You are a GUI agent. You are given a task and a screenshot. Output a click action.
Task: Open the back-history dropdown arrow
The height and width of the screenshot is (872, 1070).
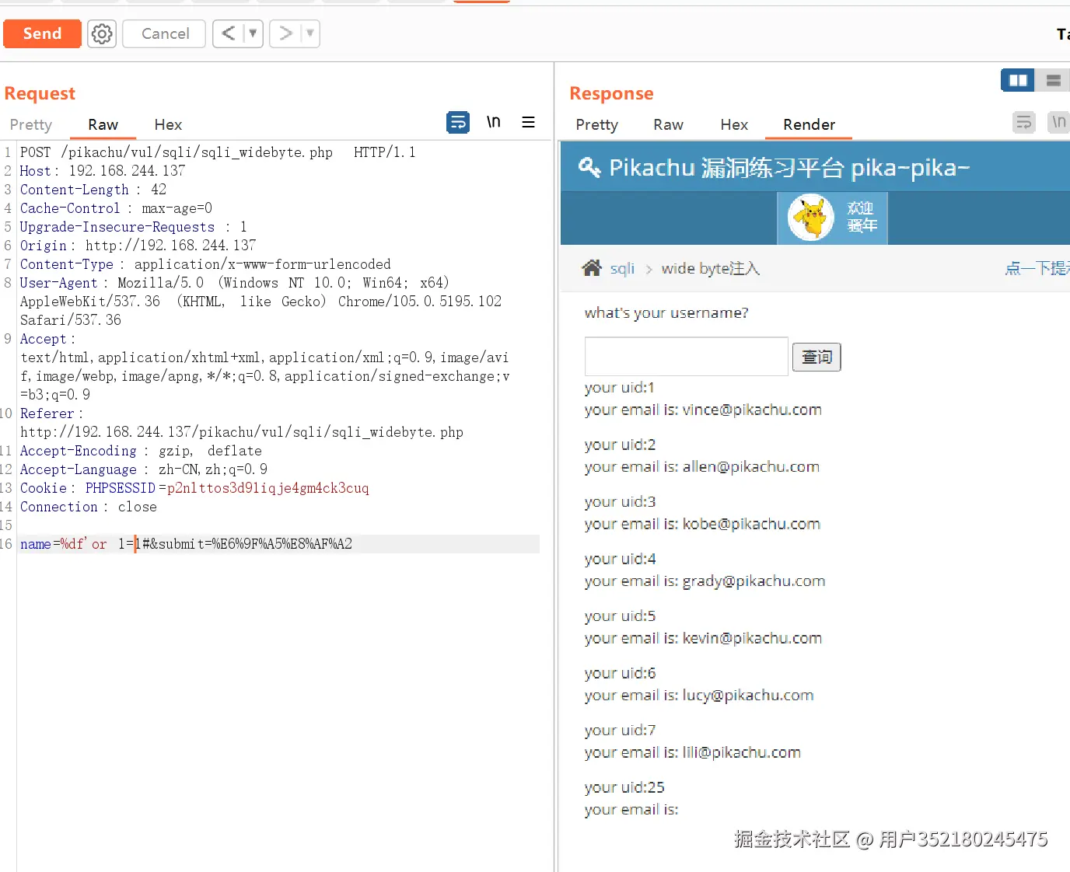click(253, 33)
